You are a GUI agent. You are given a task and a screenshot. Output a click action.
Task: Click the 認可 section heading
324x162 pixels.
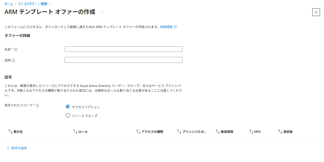click(8, 77)
